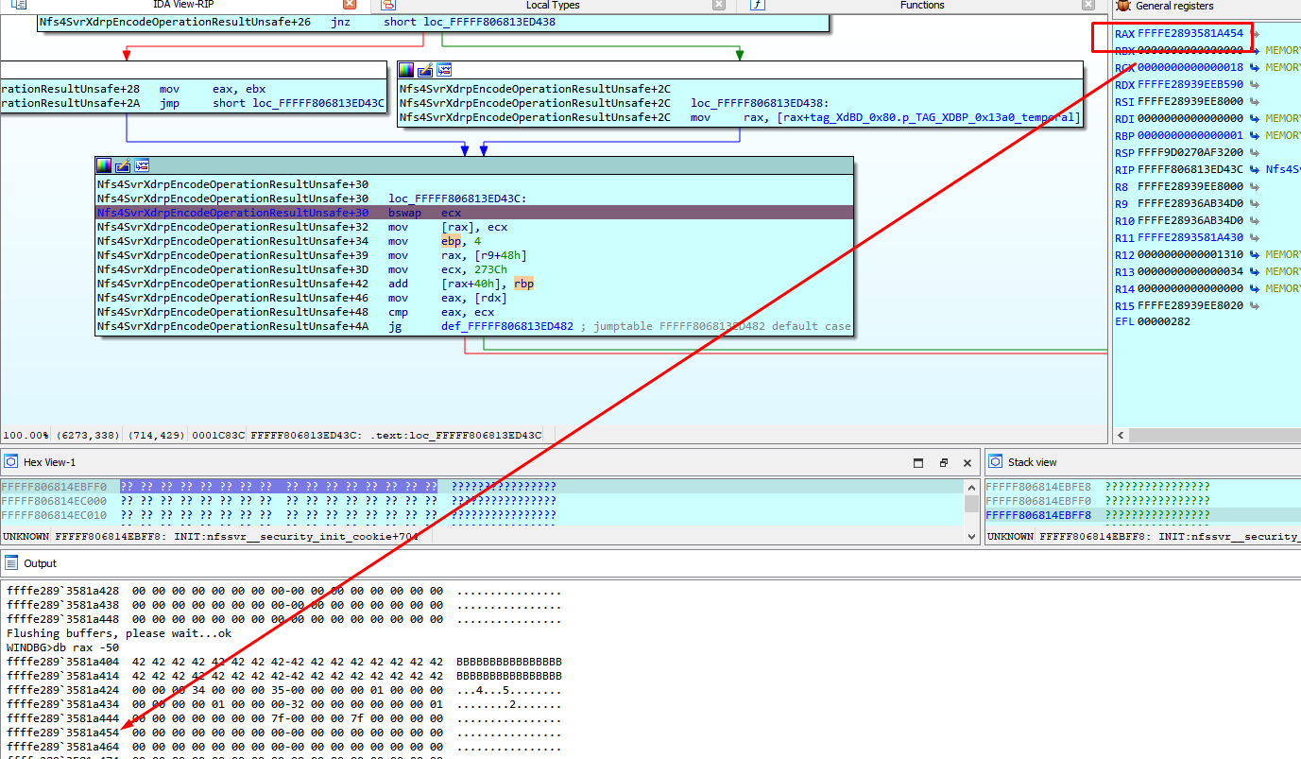Click the jump arrow beside R15 value
This screenshot has width=1301, height=759.
(1255, 306)
